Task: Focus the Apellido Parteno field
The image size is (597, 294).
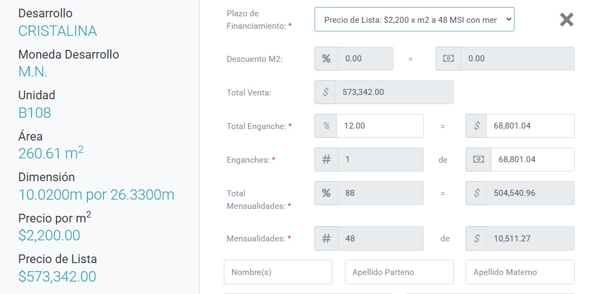Action: tap(399, 272)
